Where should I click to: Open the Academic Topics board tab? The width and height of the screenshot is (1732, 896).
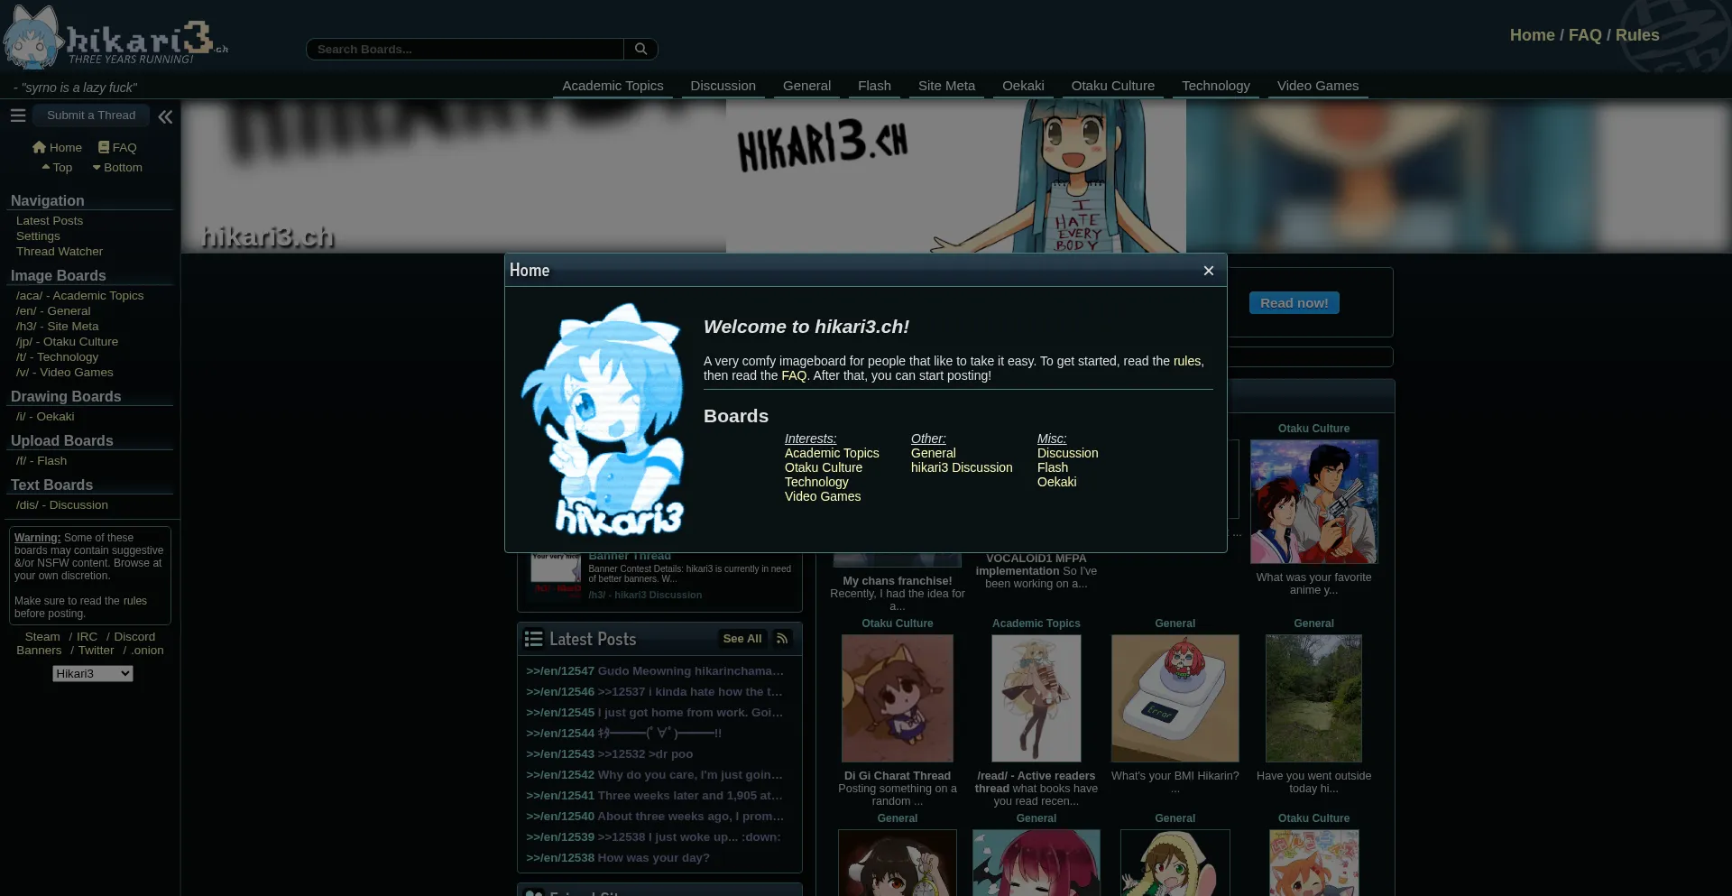pyautogui.click(x=613, y=86)
